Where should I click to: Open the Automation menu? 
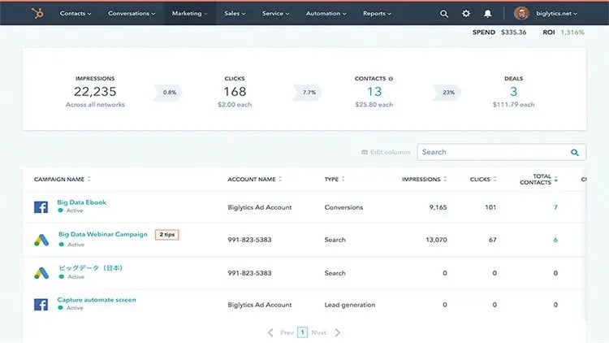coord(326,14)
